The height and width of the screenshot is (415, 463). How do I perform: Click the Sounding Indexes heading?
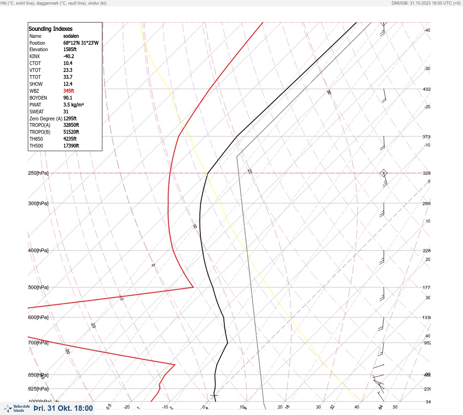tap(50, 29)
